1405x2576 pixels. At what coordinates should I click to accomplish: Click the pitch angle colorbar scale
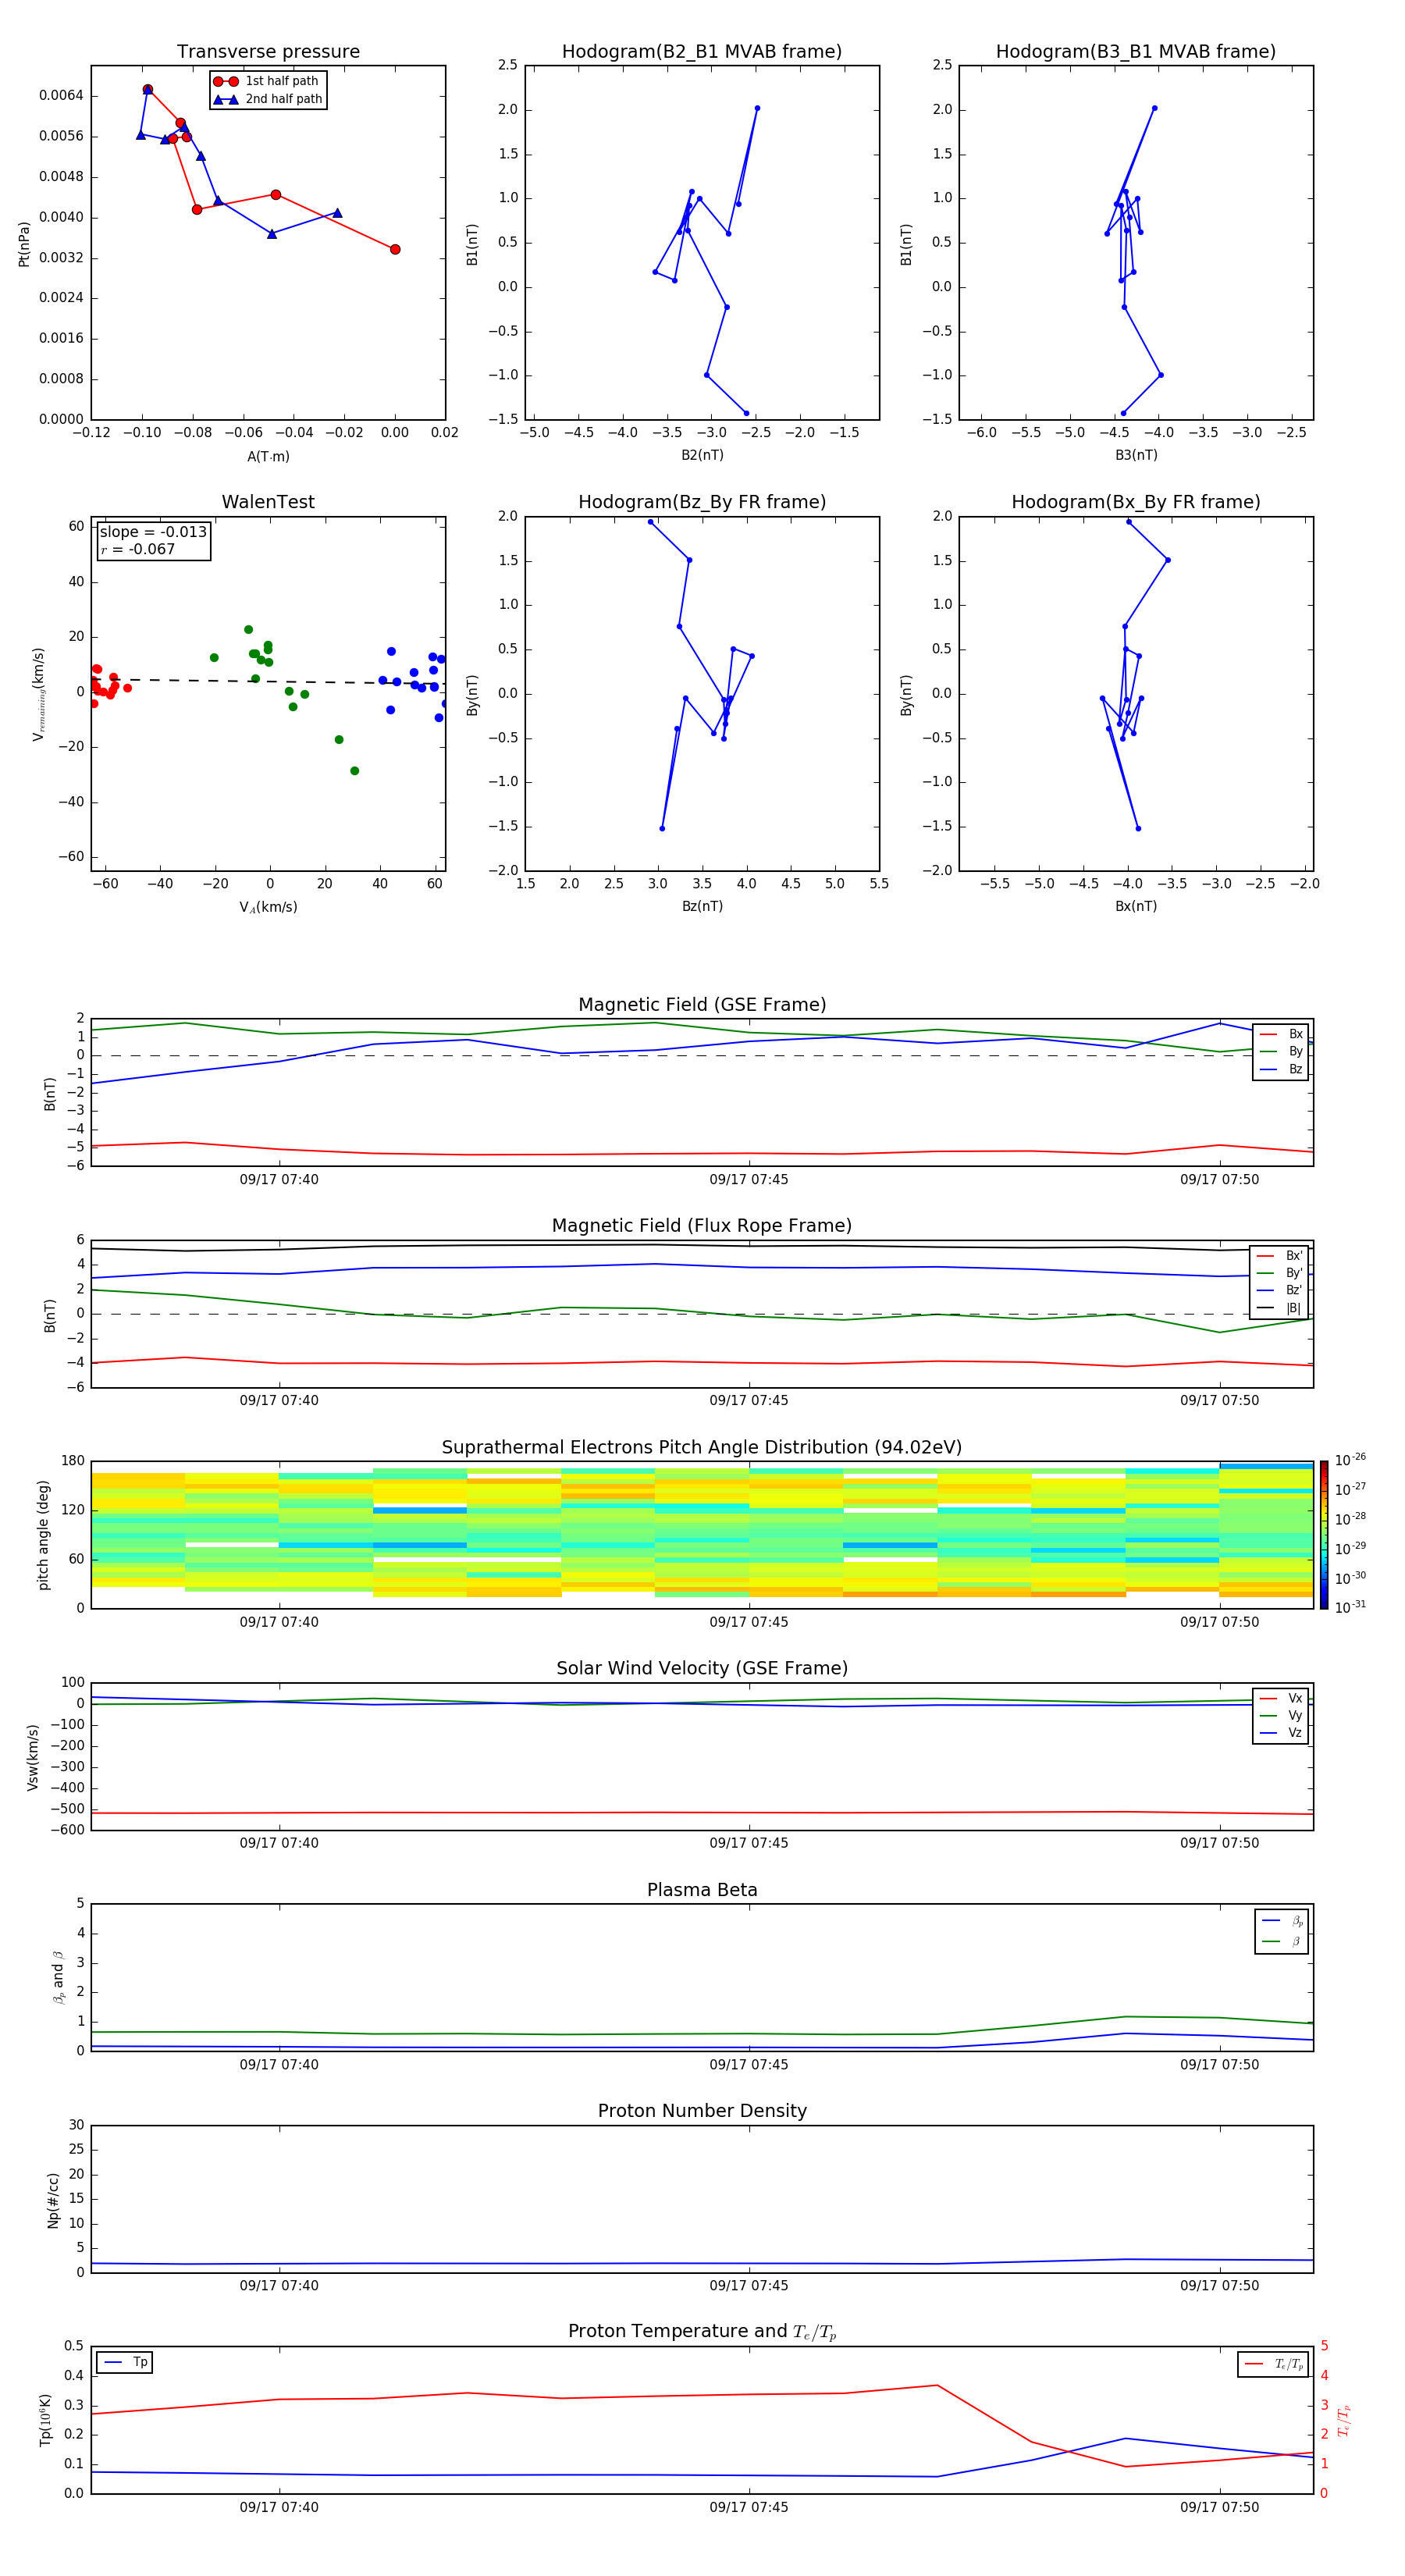1324,1535
